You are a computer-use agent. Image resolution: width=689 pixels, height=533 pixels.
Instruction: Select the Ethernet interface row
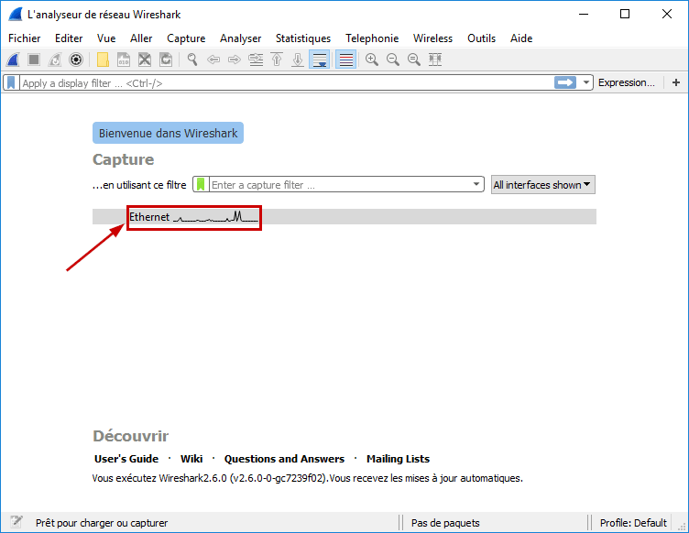[x=344, y=216]
